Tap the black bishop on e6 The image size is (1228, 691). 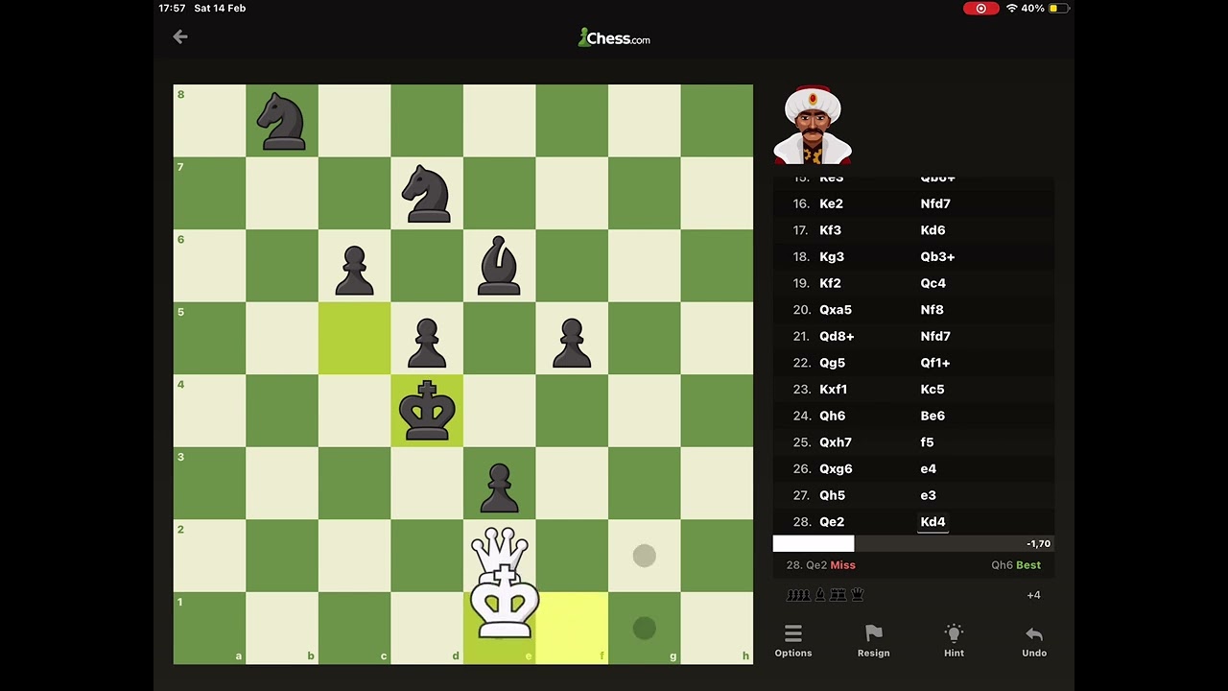(500, 266)
